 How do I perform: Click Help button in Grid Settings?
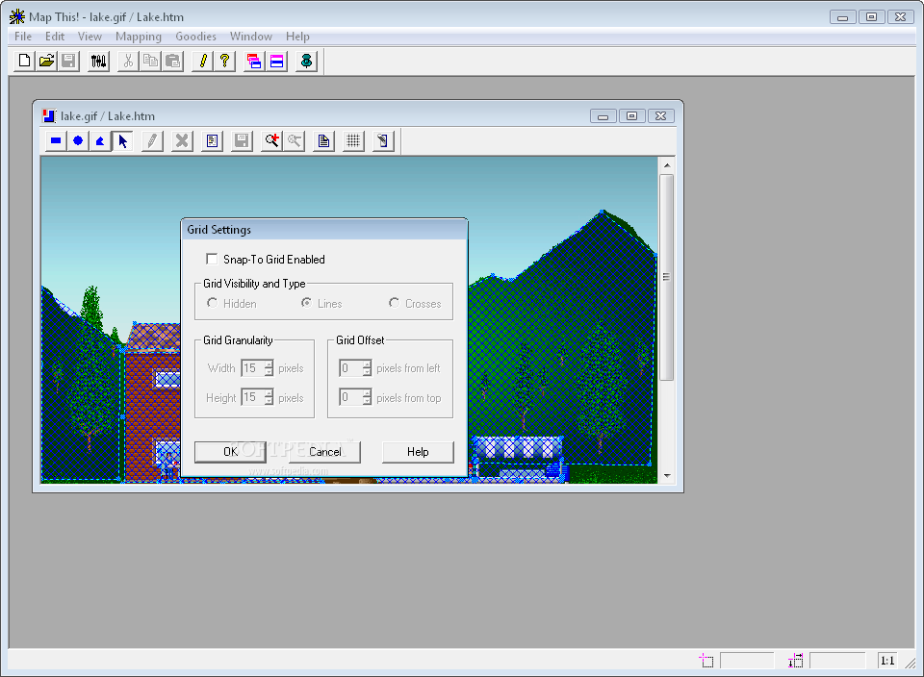[x=418, y=452]
